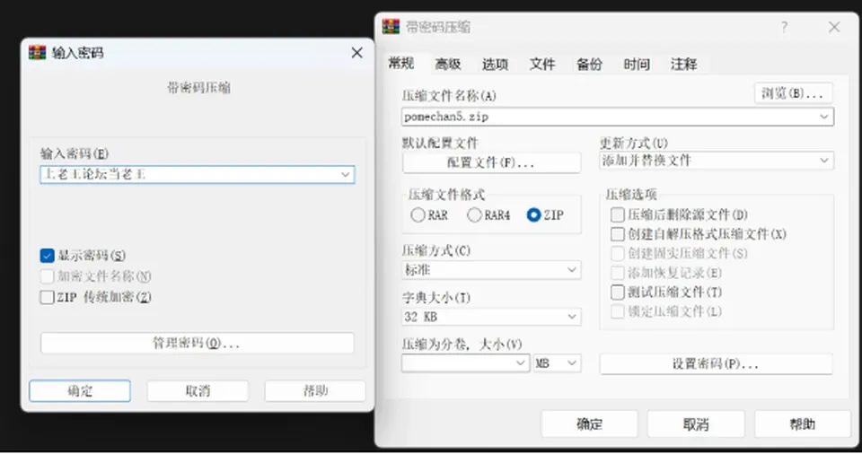
Task: Click 管理密码(O)... button
Action: pos(198,343)
